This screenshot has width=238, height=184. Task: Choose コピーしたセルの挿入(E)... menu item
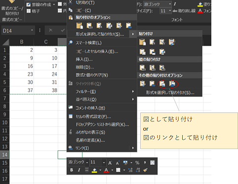(102, 51)
